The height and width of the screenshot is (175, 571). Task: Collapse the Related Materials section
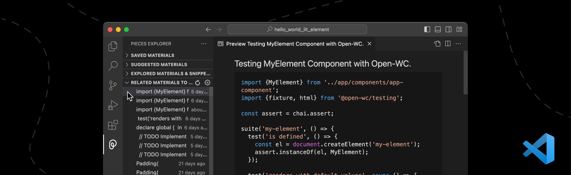(127, 83)
